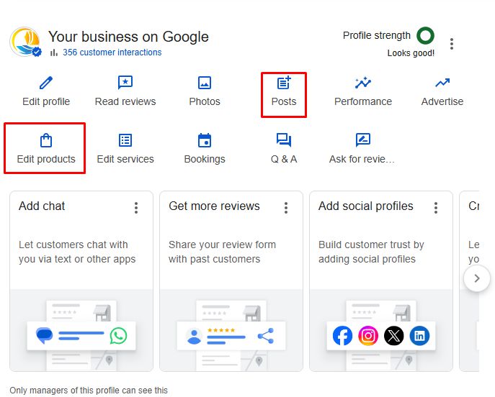This screenshot has width=495, height=397.
Task: Click the Profile strength label
Action: pos(377,36)
